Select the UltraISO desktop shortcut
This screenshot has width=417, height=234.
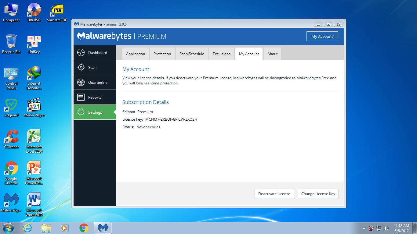(x=34, y=12)
